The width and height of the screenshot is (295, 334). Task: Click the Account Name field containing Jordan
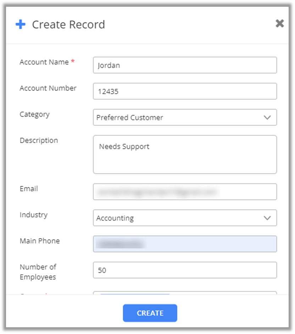click(x=185, y=65)
